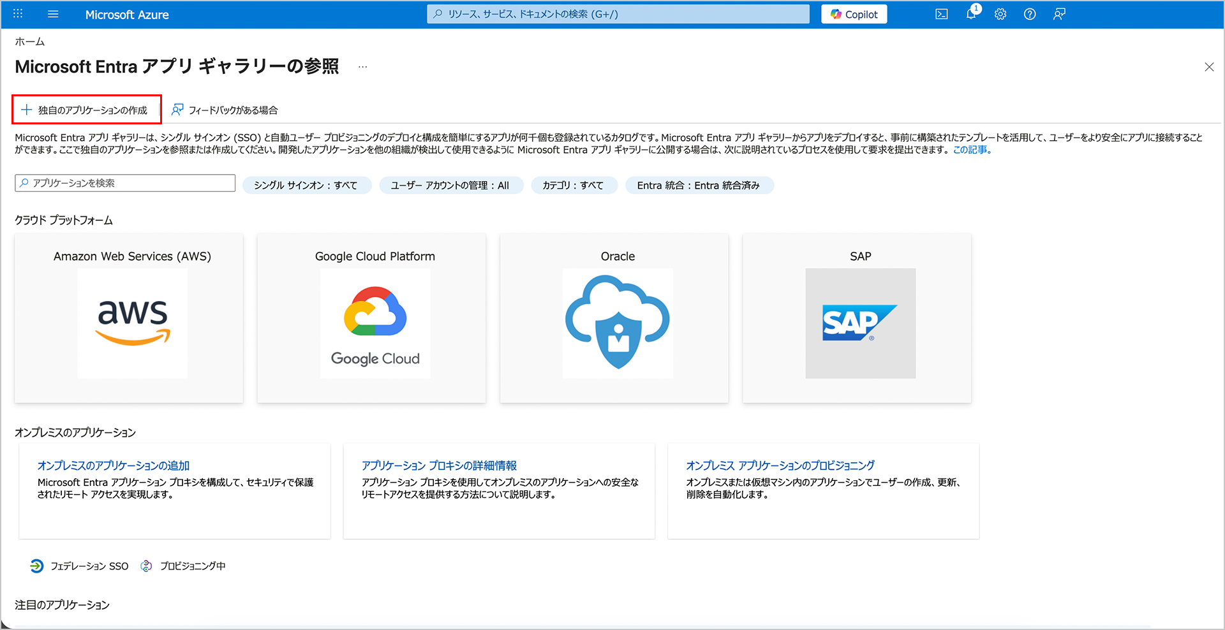Open the オンプレミスのアプリケーションの追加 link

coord(114,465)
